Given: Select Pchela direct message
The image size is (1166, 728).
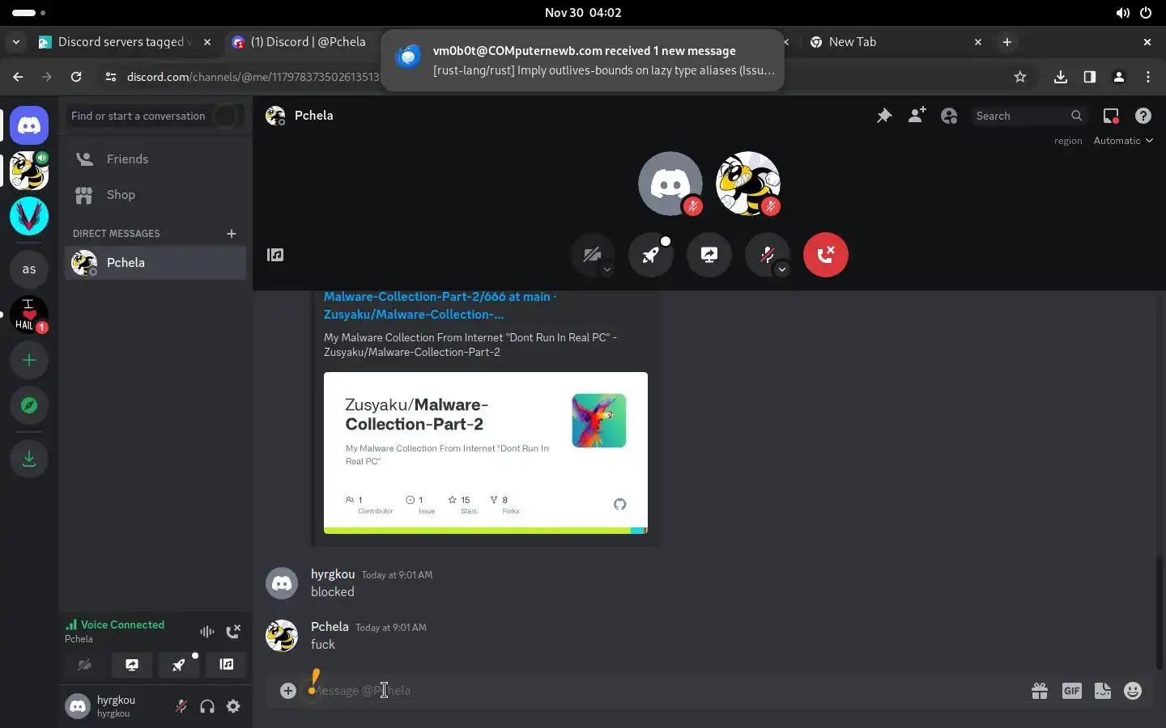Looking at the screenshot, I should click(x=155, y=263).
